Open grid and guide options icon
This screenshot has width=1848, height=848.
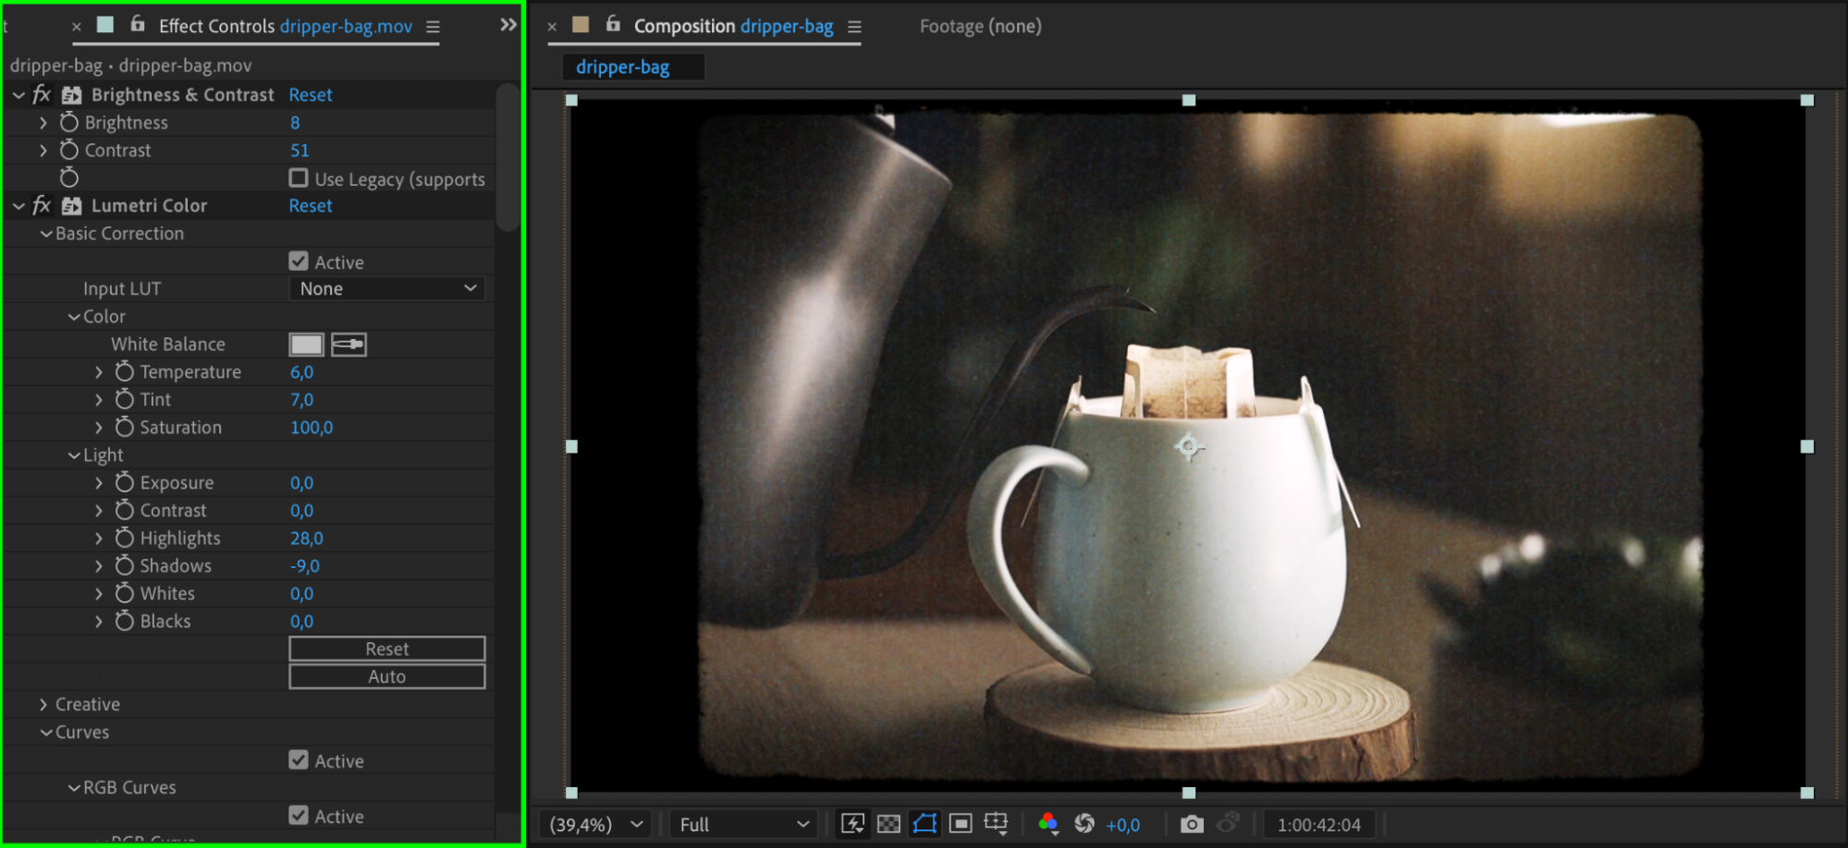997,824
